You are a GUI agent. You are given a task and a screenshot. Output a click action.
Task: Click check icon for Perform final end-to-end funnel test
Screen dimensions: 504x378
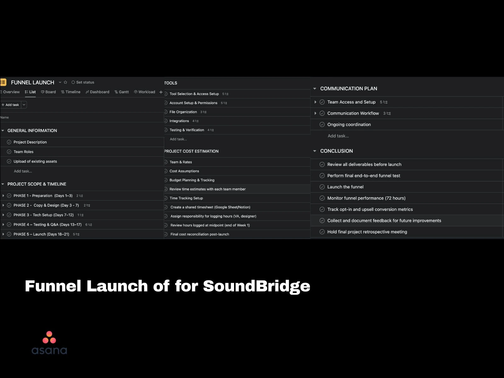point(322,176)
